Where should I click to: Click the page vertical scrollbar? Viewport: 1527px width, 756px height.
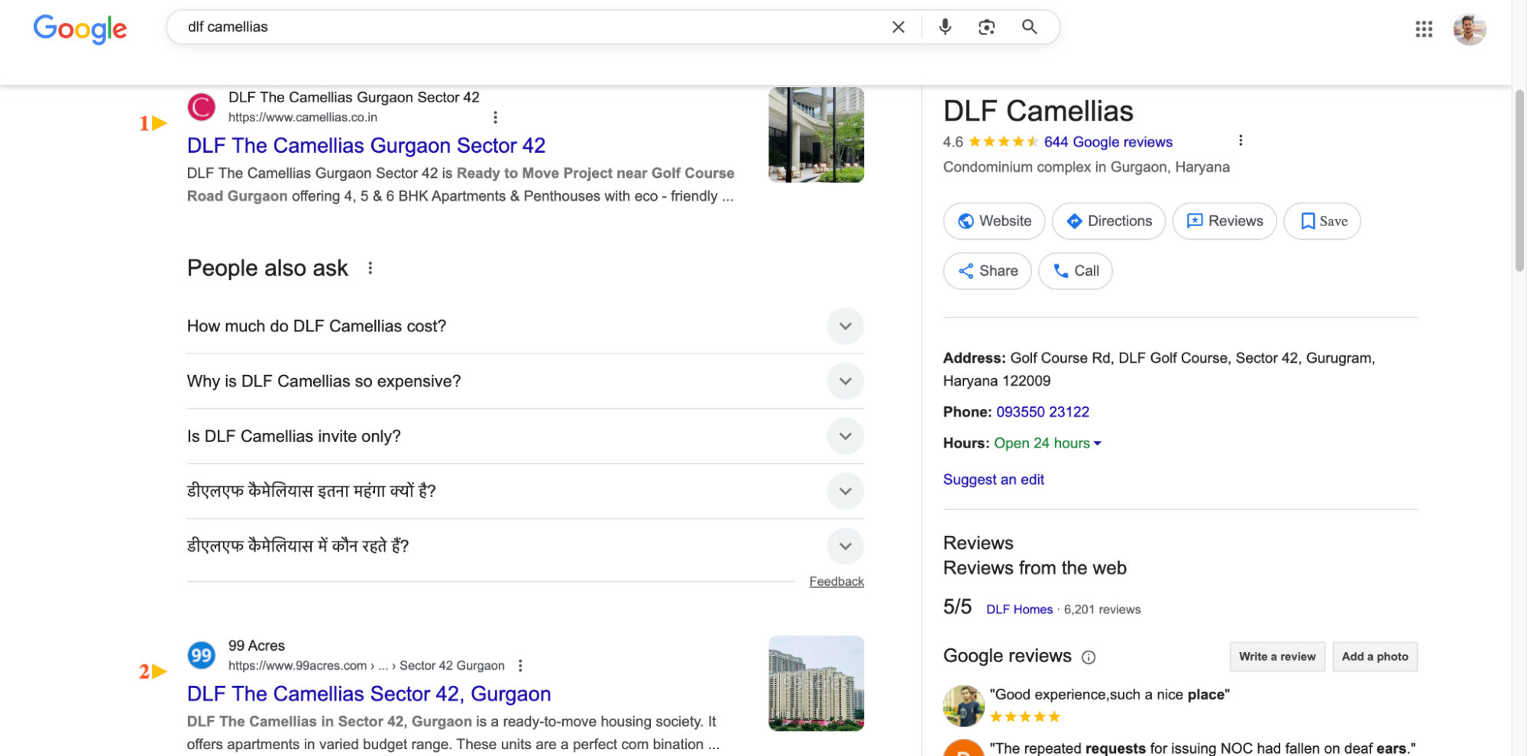[1519, 180]
